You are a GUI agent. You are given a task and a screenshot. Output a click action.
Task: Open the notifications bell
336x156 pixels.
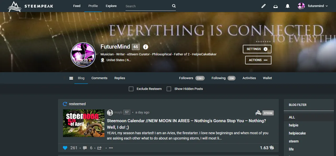pyautogui.click(x=288, y=6)
